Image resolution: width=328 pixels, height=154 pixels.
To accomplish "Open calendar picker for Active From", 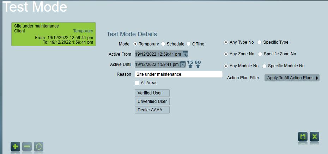I will coord(185,54).
